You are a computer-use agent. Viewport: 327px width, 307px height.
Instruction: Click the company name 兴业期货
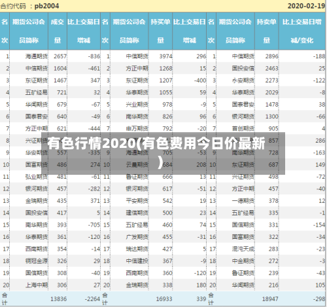click(137, 105)
